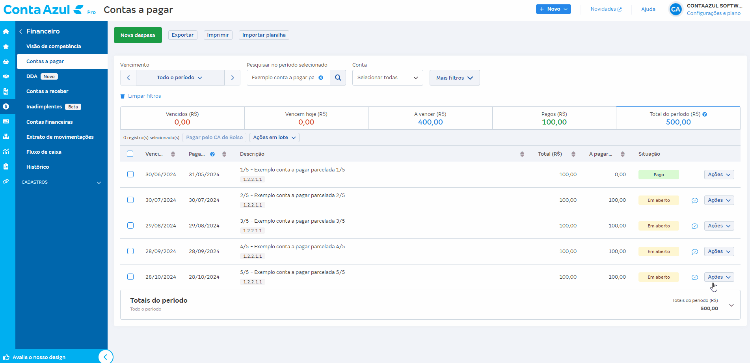Open the Mais filtros dropdown
The width and height of the screenshot is (750, 363).
[454, 78]
